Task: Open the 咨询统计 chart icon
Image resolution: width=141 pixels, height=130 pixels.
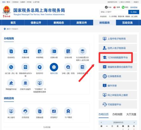Action: click(54, 111)
